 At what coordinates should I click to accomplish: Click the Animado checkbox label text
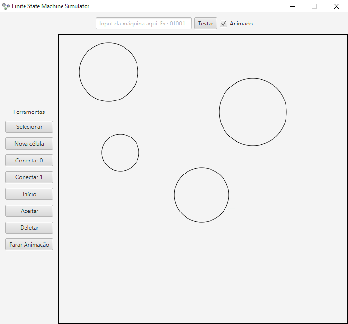[241, 24]
